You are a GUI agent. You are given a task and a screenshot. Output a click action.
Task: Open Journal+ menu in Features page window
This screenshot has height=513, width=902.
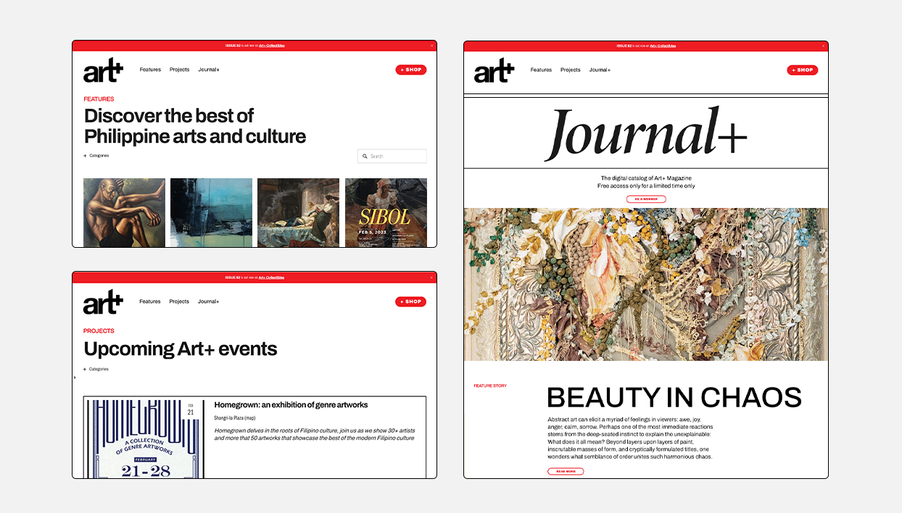coord(209,70)
